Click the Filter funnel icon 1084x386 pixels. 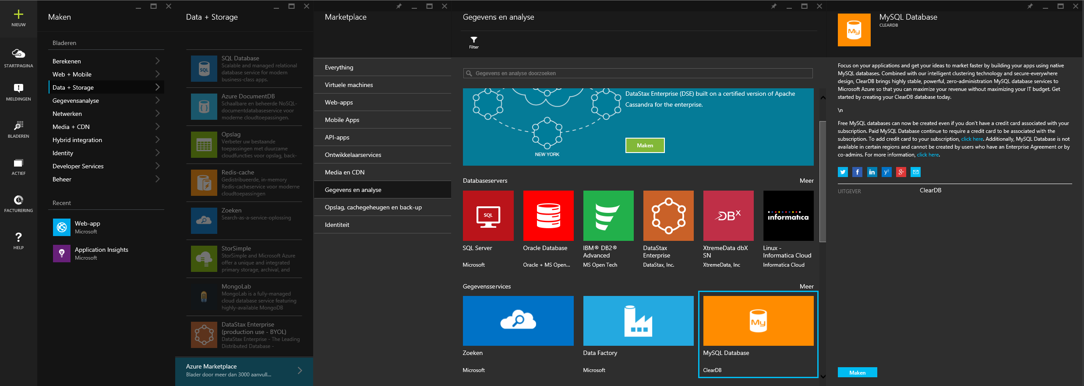(474, 40)
